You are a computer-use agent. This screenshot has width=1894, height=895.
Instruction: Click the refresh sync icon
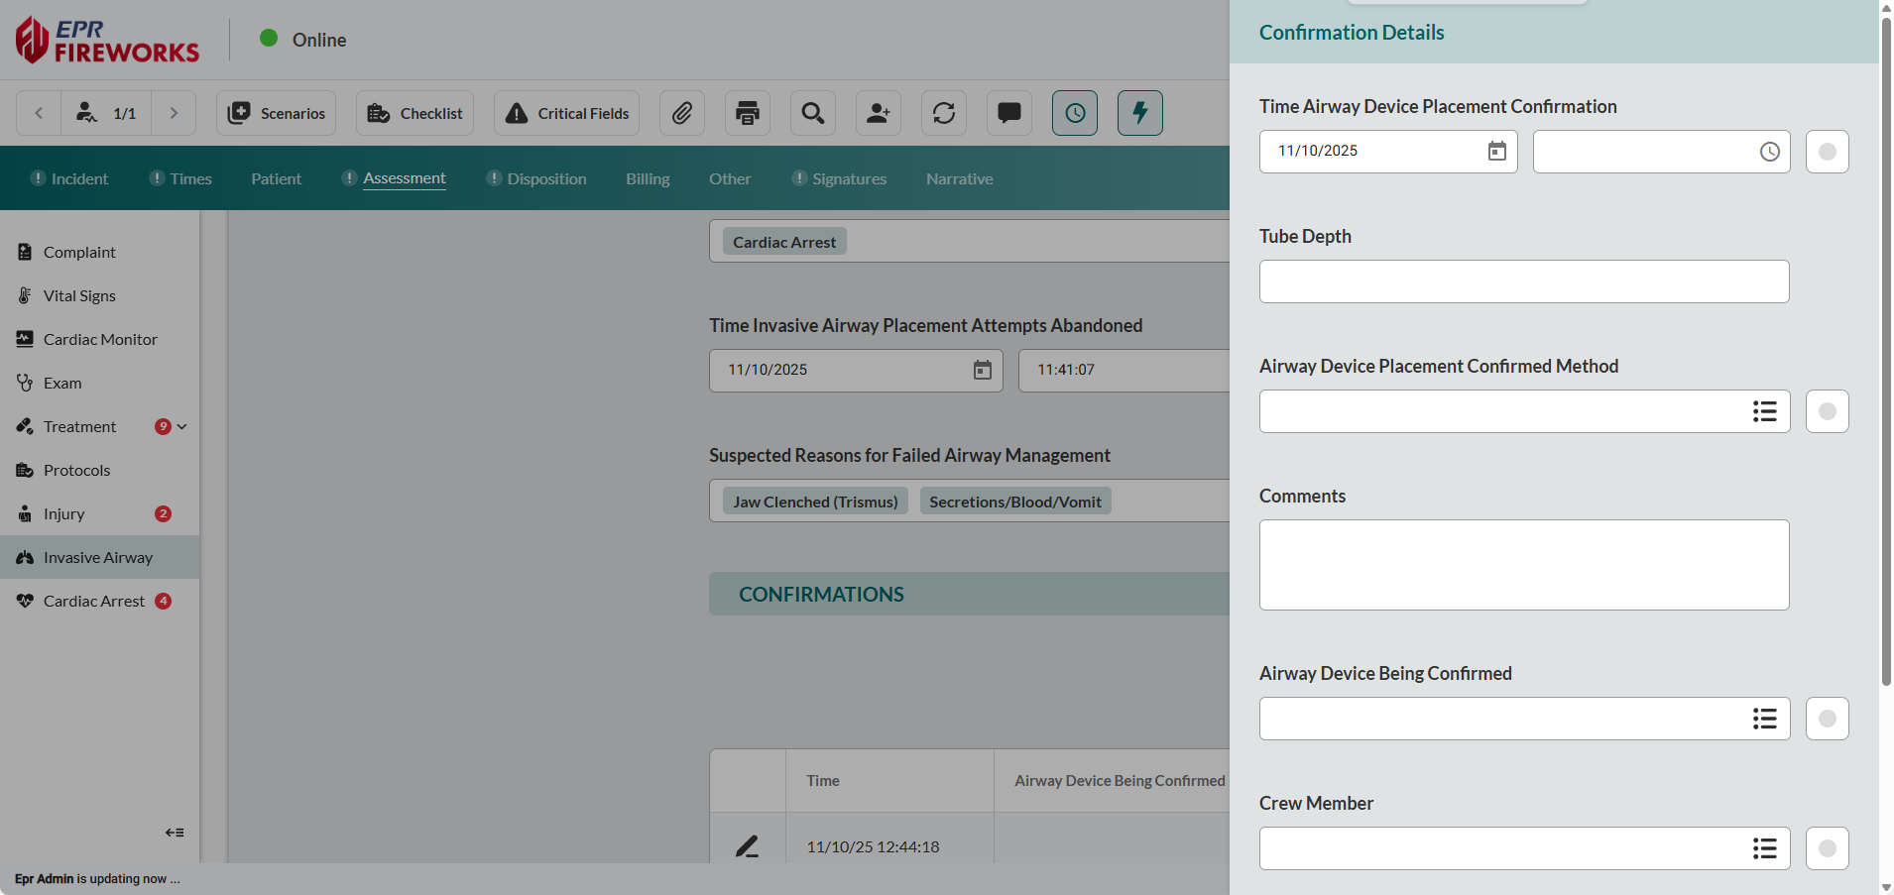pos(944,113)
